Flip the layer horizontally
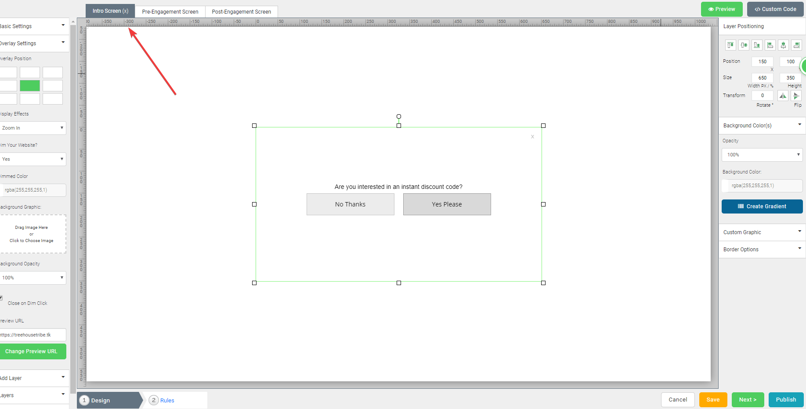Screen dimensions: 806x409 pos(783,96)
